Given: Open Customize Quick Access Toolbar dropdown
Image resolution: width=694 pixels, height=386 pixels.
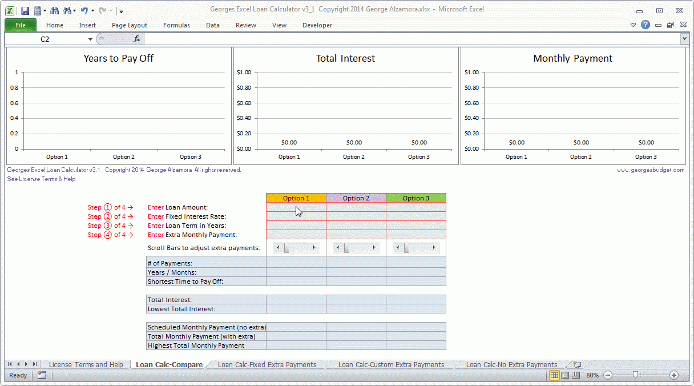Looking at the screenshot, I should click(x=121, y=11).
